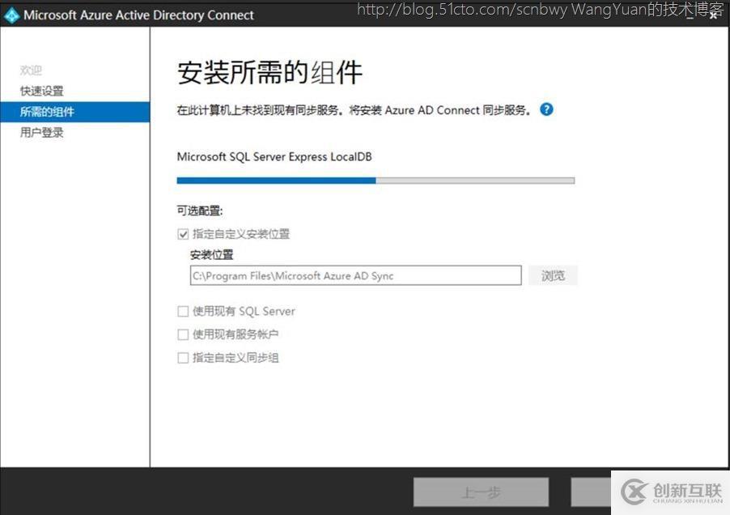This screenshot has width=730, height=515.
Task: Click the blue help question mark icon
Action: pos(546,109)
